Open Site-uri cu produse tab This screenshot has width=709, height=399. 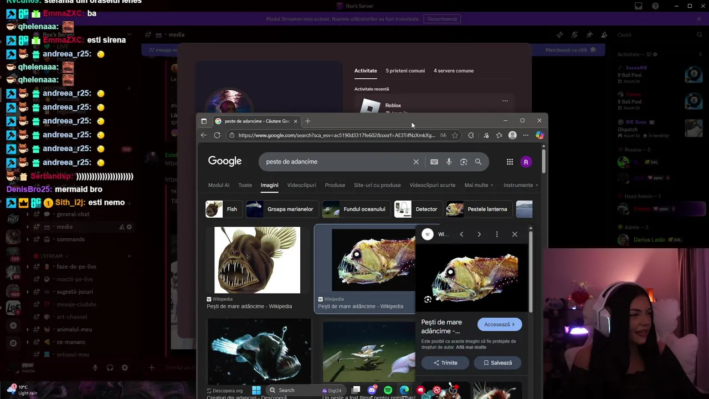point(377,185)
